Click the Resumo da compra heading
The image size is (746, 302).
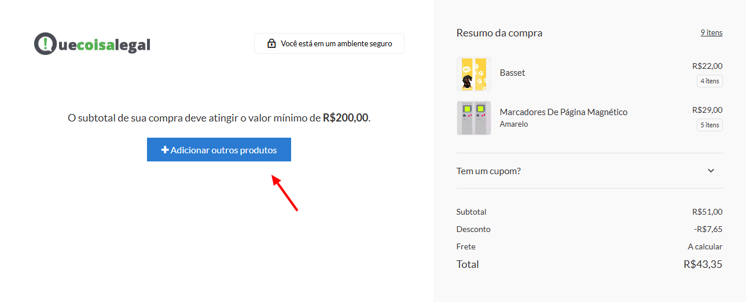[499, 33]
